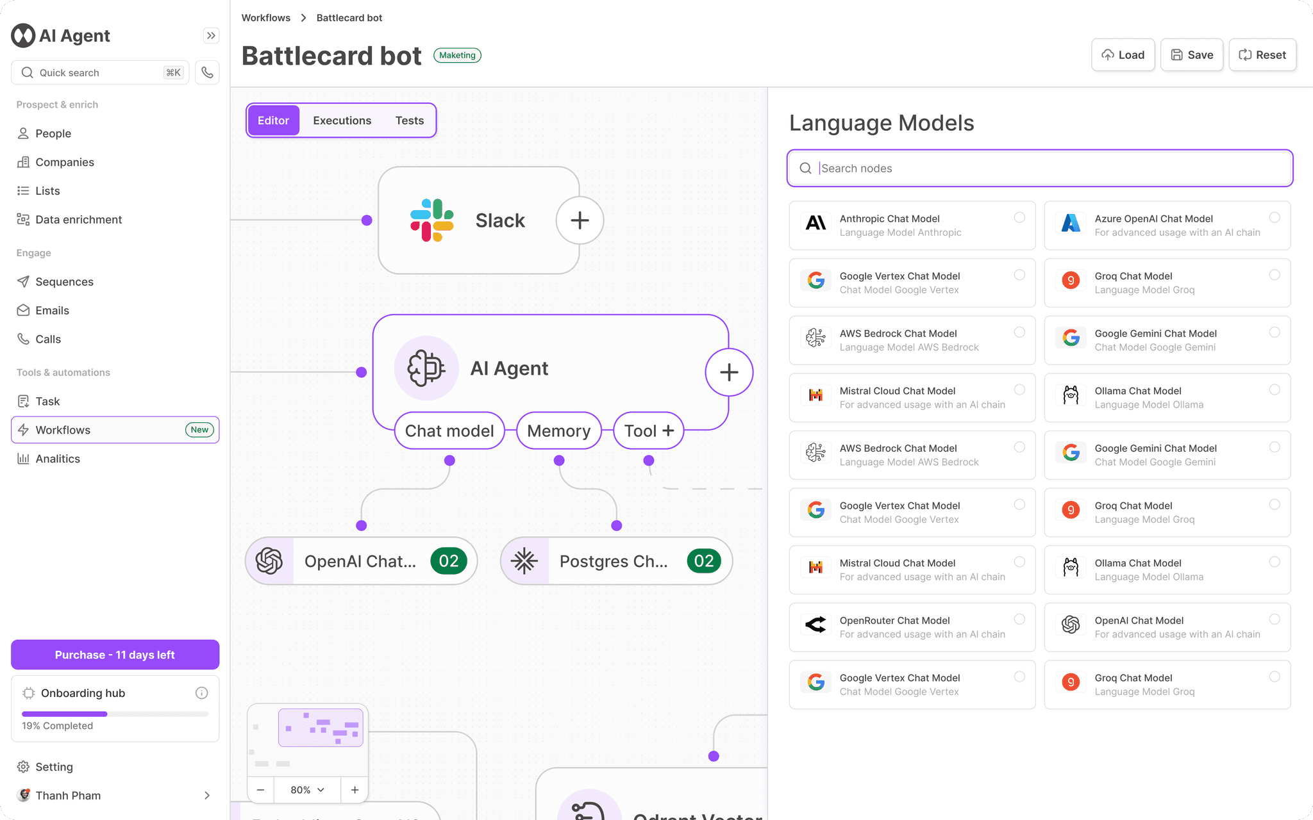The width and height of the screenshot is (1313, 820).
Task: Click the plus icon on the AI Agent node
Action: pos(729,372)
